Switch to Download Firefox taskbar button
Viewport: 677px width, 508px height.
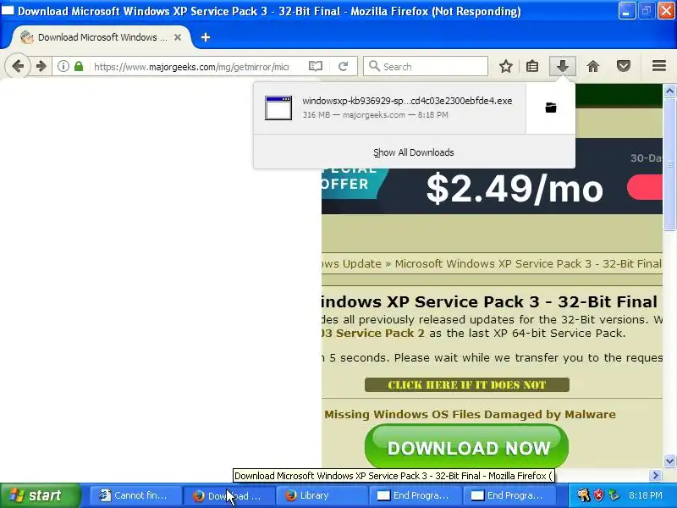[228, 495]
